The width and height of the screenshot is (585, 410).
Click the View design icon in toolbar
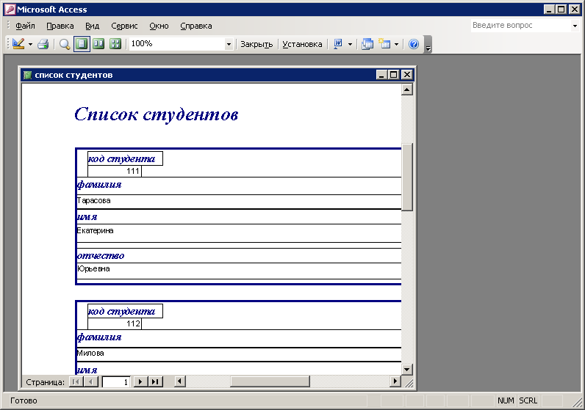(18, 44)
